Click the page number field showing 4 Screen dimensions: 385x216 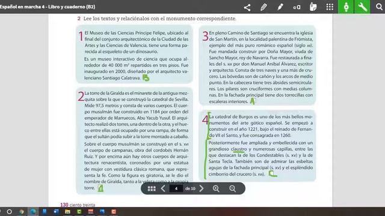(176, 188)
